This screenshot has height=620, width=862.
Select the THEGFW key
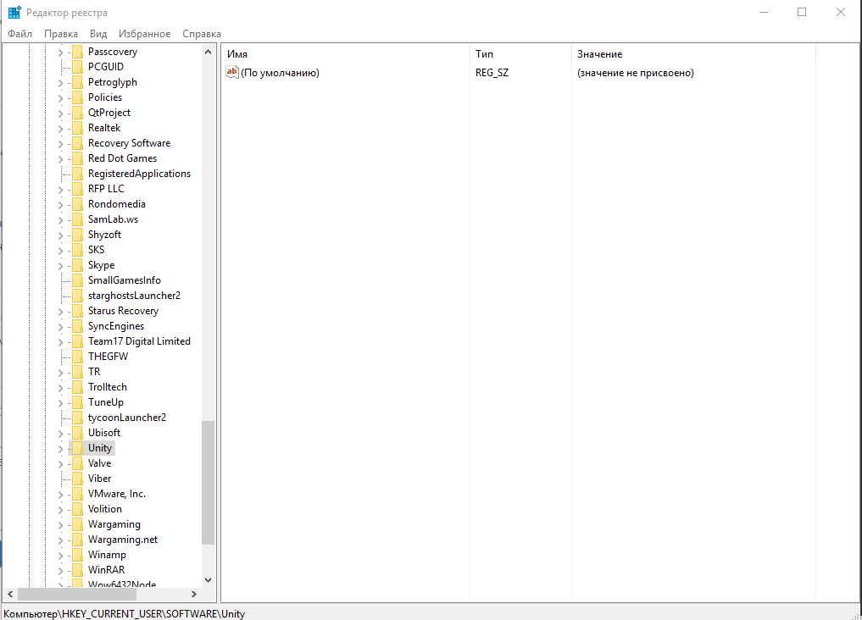coord(108,357)
